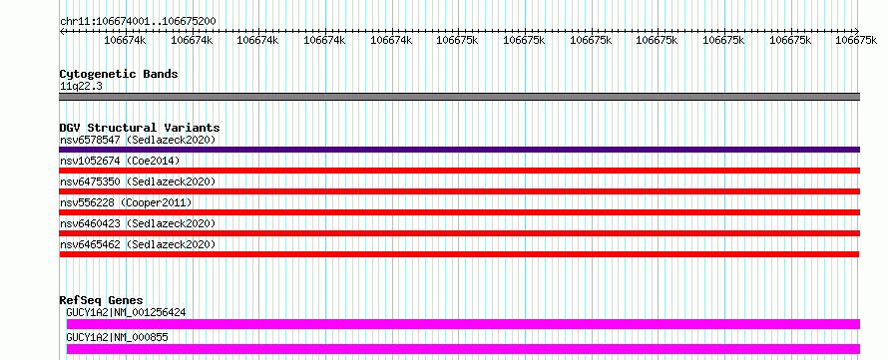Screen dimensions: 888x360
Task: Select the magenta GUCY1A2 NM_000855 gene bar
Action: click(x=463, y=349)
